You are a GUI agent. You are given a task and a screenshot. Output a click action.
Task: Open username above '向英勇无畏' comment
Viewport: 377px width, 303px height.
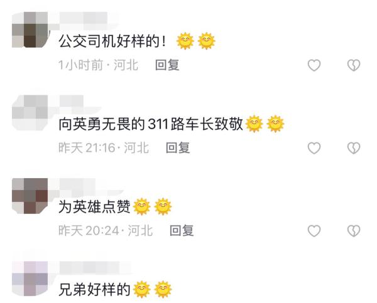[71, 101]
